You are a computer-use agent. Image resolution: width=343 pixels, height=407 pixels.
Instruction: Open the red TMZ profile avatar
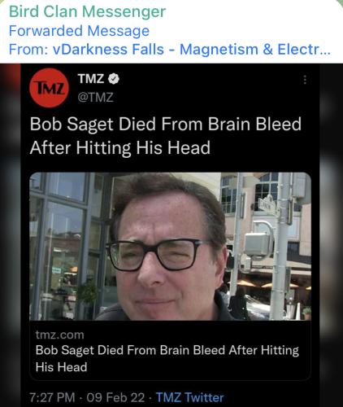point(49,88)
